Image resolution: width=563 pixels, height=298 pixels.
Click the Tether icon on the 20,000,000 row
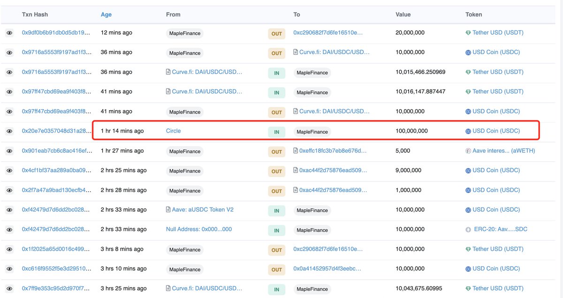[468, 33]
